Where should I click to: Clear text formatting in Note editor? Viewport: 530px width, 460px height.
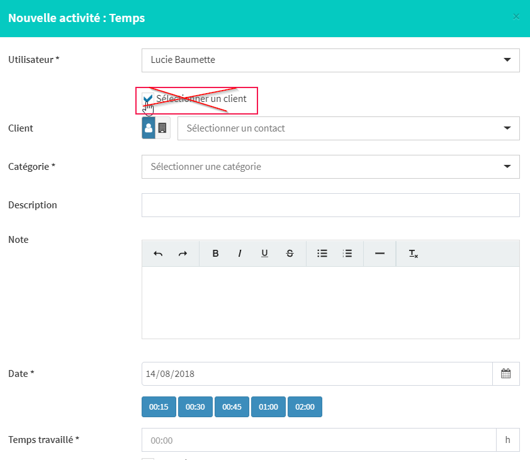click(413, 254)
